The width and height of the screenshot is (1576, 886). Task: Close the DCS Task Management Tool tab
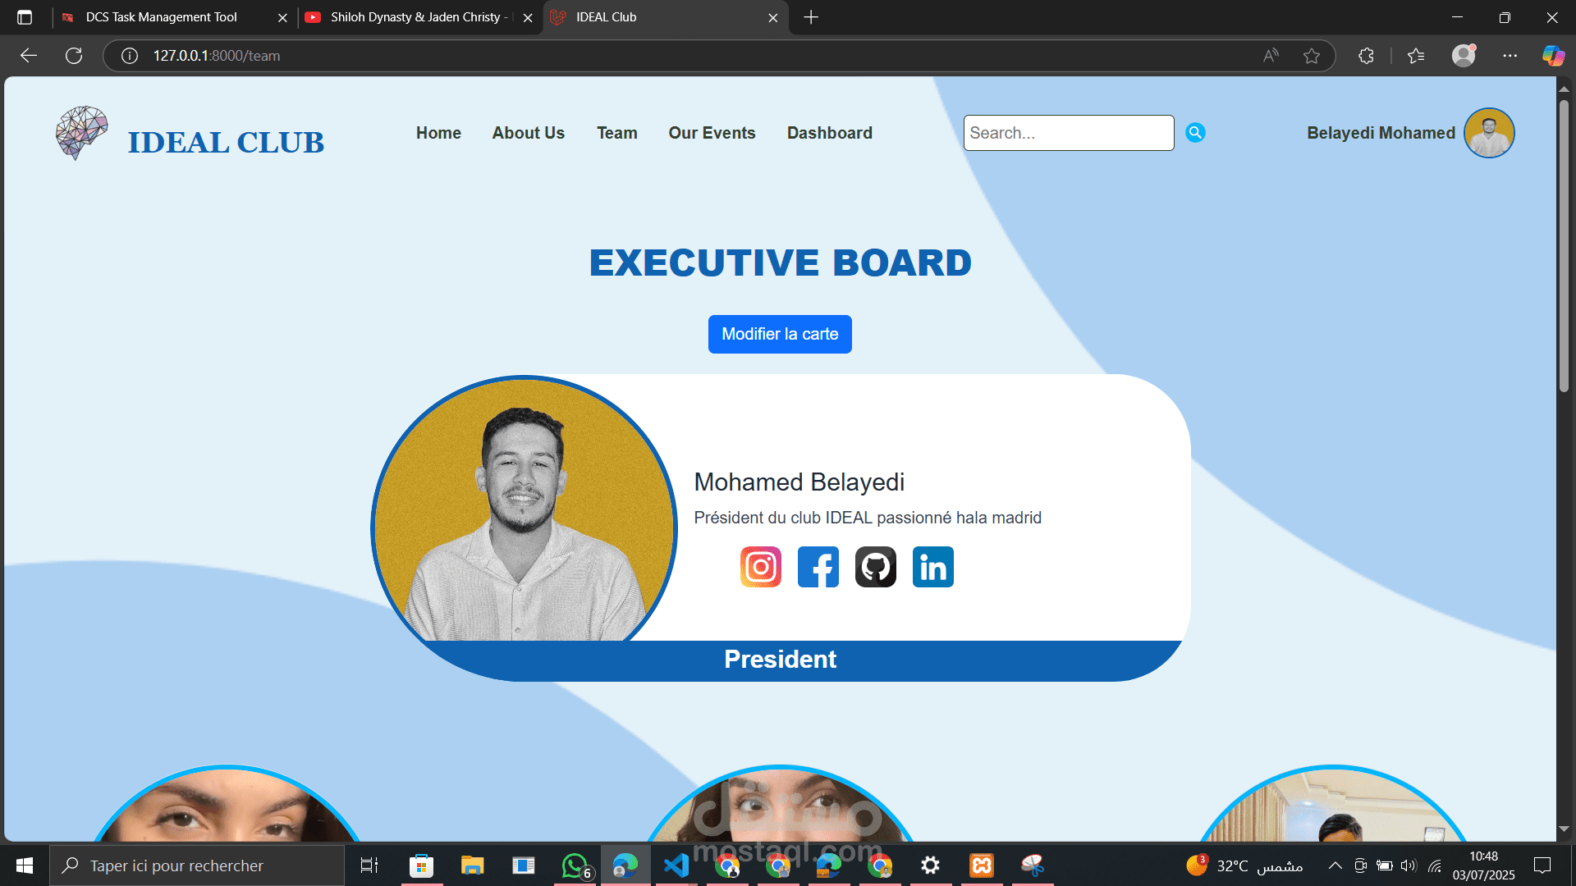pos(282,17)
